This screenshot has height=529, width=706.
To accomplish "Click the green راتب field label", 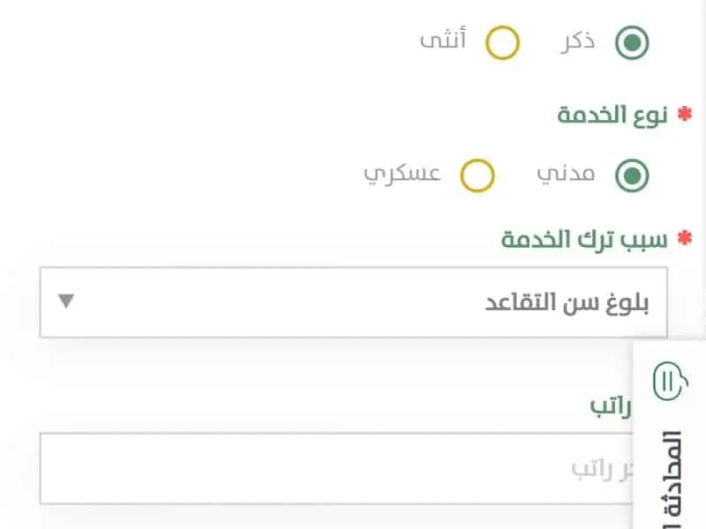I will pyautogui.click(x=611, y=406).
